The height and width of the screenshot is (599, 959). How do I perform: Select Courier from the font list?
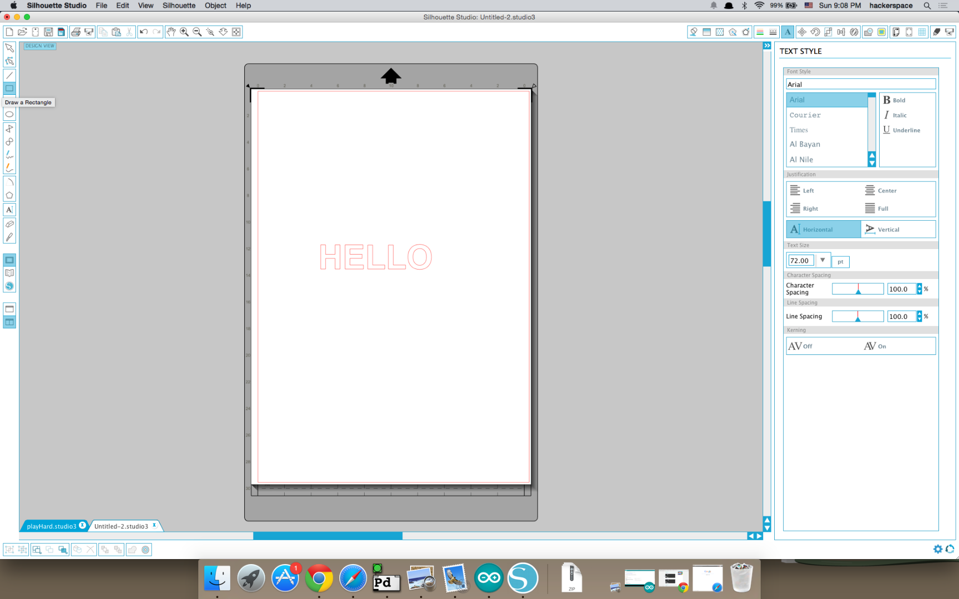805,115
